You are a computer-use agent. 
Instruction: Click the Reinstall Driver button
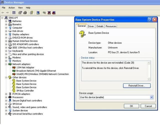click(x=137, y=86)
